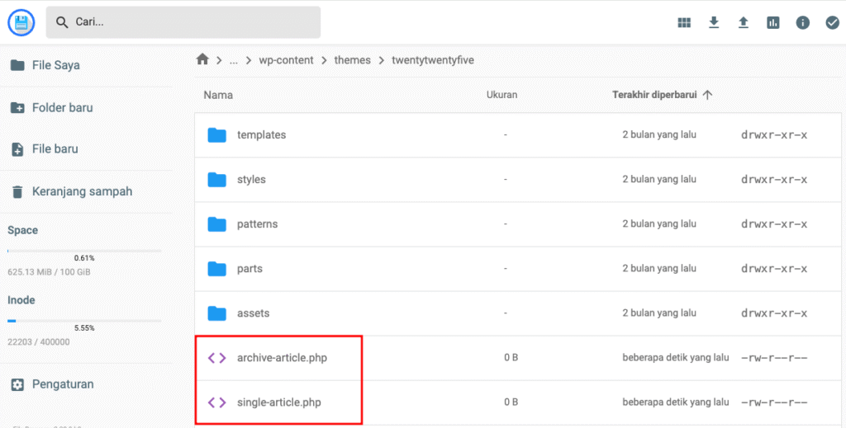This screenshot has width=846, height=428.
Task: Click the search magnifier icon
Action: (x=62, y=22)
